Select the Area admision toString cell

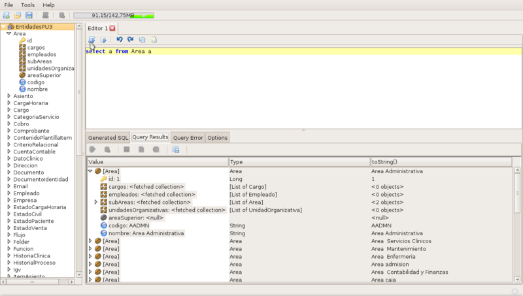(x=390, y=265)
